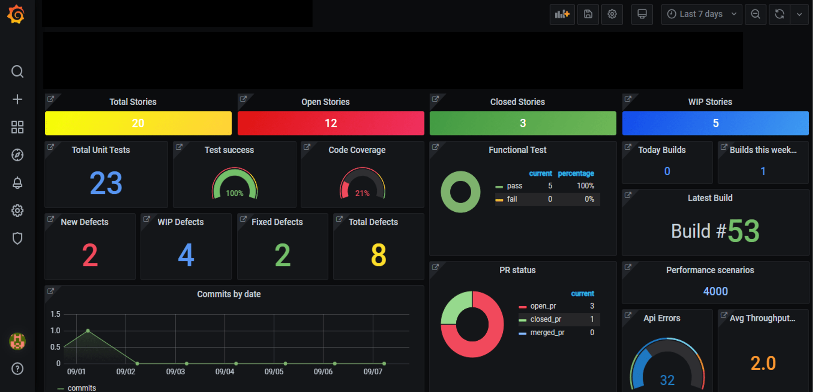This screenshot has height=392, width=813.
Task: Open the refresh interval dropdown arrow
Action: (x=799, y=15)
